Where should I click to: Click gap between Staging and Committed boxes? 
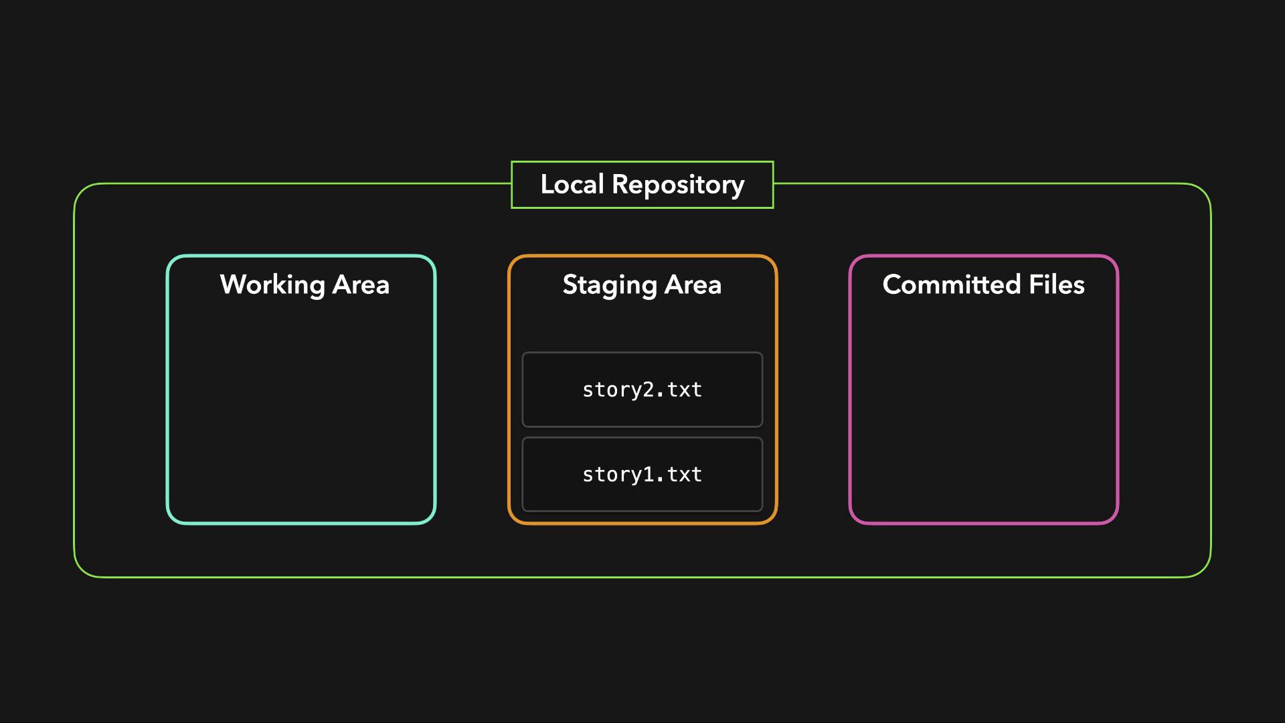tap(813, 388)
